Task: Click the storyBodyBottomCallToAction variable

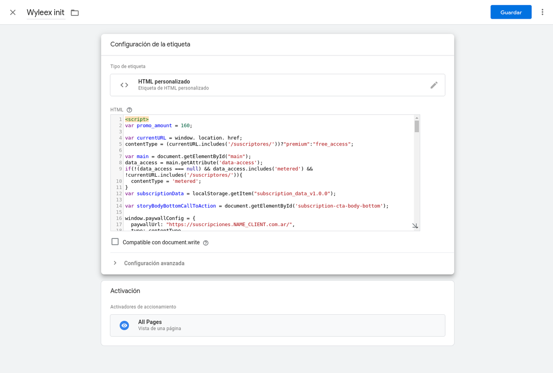Action: click(x=177, y=206)
